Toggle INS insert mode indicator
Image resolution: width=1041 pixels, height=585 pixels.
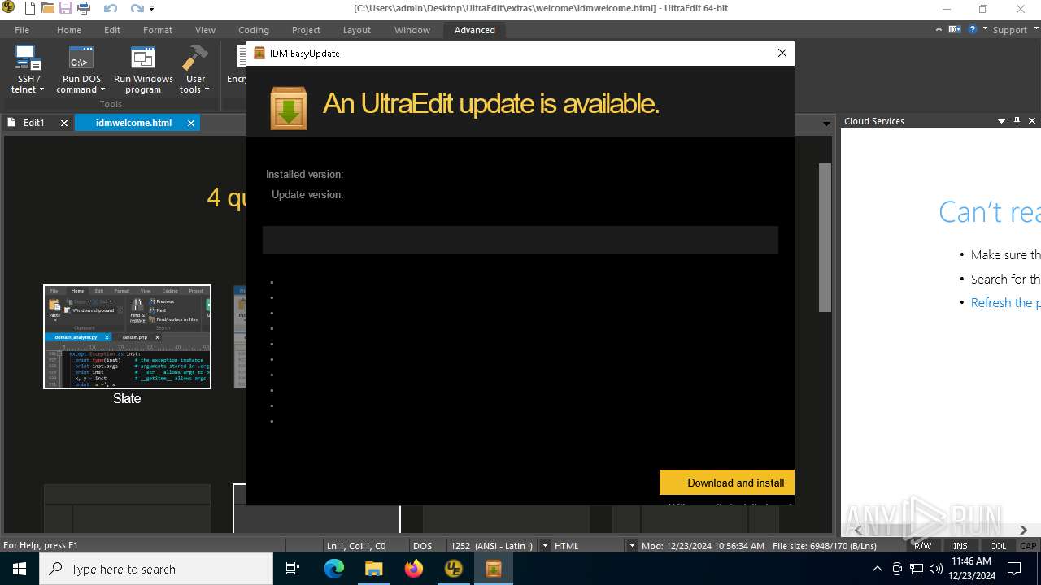pos(960,546)
